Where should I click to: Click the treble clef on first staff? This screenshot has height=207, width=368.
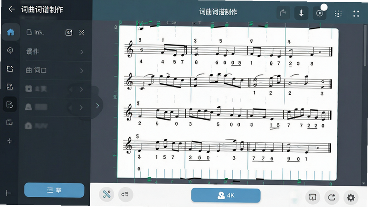point(130,49)
